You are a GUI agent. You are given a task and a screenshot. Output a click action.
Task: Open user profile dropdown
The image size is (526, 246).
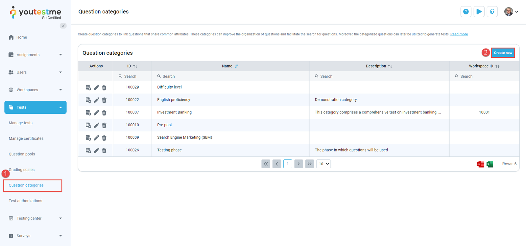(511, 12)
